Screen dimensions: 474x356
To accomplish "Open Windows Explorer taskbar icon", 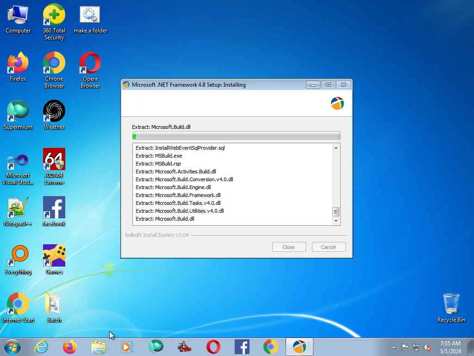I will coord(99,347).
